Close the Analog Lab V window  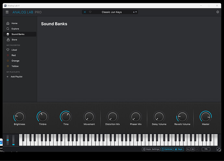(x=217, y=6)
